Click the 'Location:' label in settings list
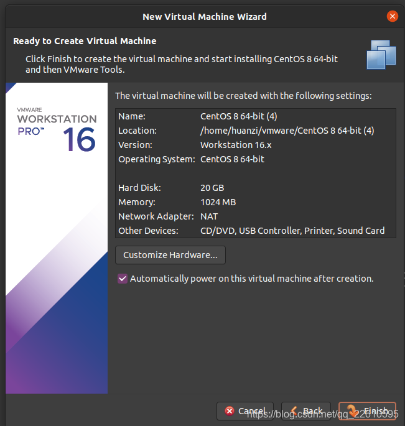The width and height of the screenshot is (405, 426). (137, 131)
